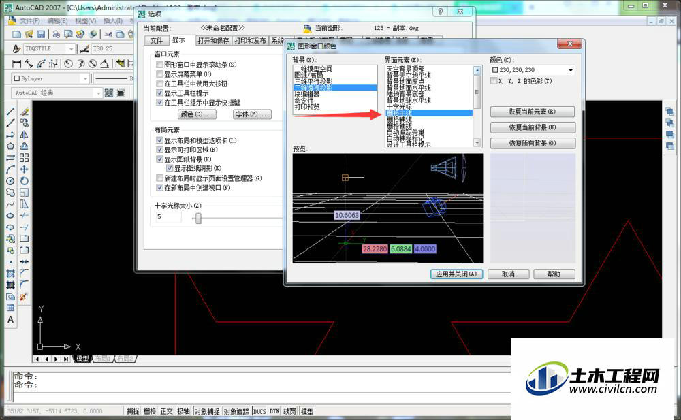Click the 恢复当前元素(R) button
The image size is (681, 420).
click(x=533, y=112)
